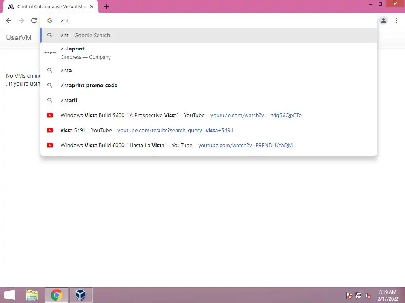The image size is (405, 303).
Task: Choose the 'vist - Google Search' suggestion
Action: point(209,35)
